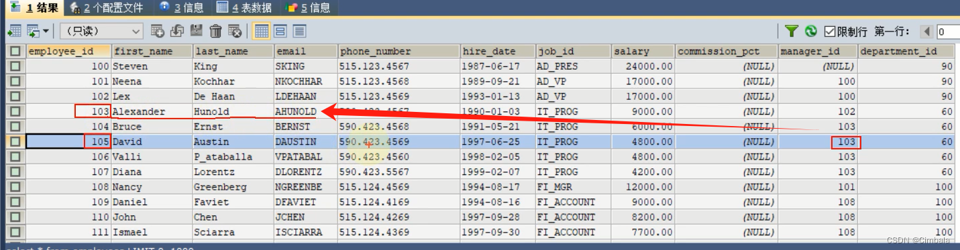Sort by first_name column header

click(152, 52)
